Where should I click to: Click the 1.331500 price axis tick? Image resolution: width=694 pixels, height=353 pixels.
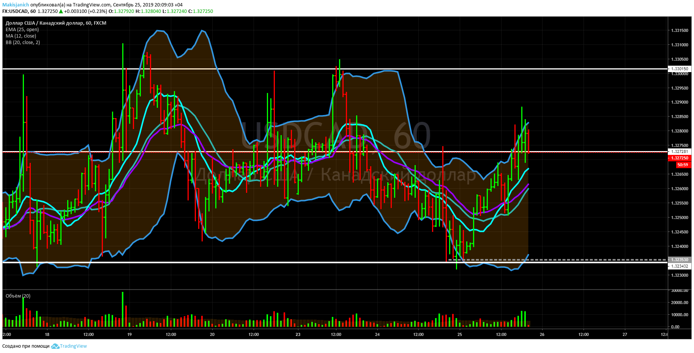pyautogui.click(x=680, y=30)
